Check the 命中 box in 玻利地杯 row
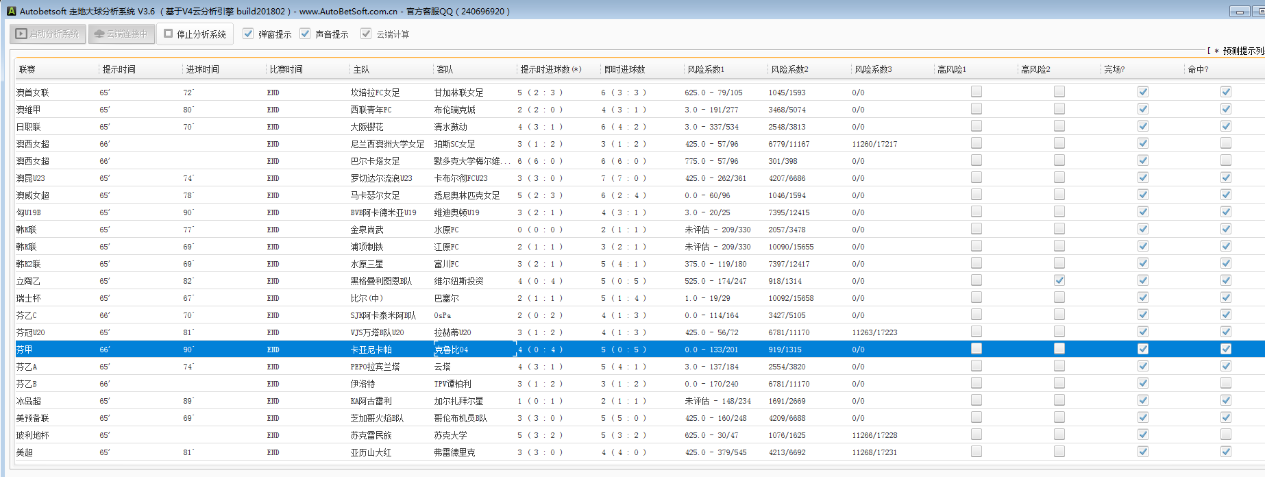The width and height of the screenshot is (1265, 477). [1225, 435]
